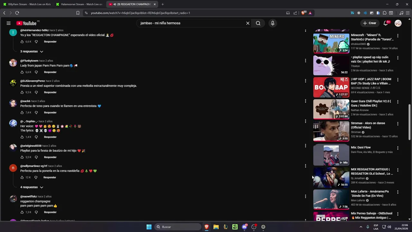
Task: Dislike the comment by @urielgines8338
Action: click(36, 157)
